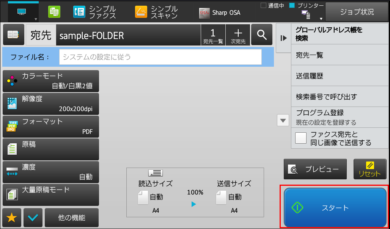Screen dimensions: 390x229
Task: Open the address book icon
Action: tap(13, 35)
